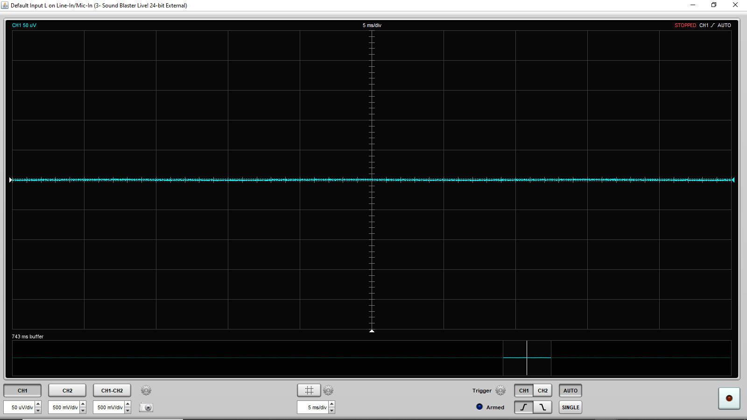Click the 5 ms/div readout at top
Image resolution: width=747 pixels, height=420 pixels.
coord(372,25)
